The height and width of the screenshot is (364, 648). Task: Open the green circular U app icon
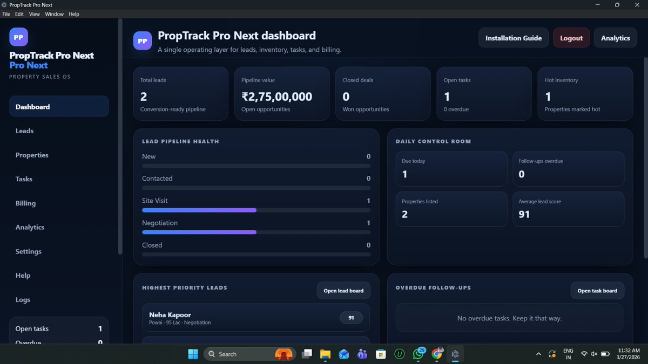click(400, 354)
